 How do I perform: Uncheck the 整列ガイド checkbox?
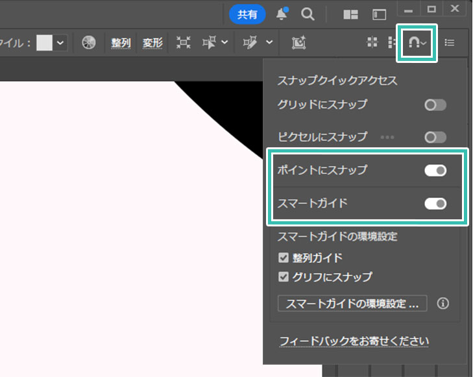point(284,258)
